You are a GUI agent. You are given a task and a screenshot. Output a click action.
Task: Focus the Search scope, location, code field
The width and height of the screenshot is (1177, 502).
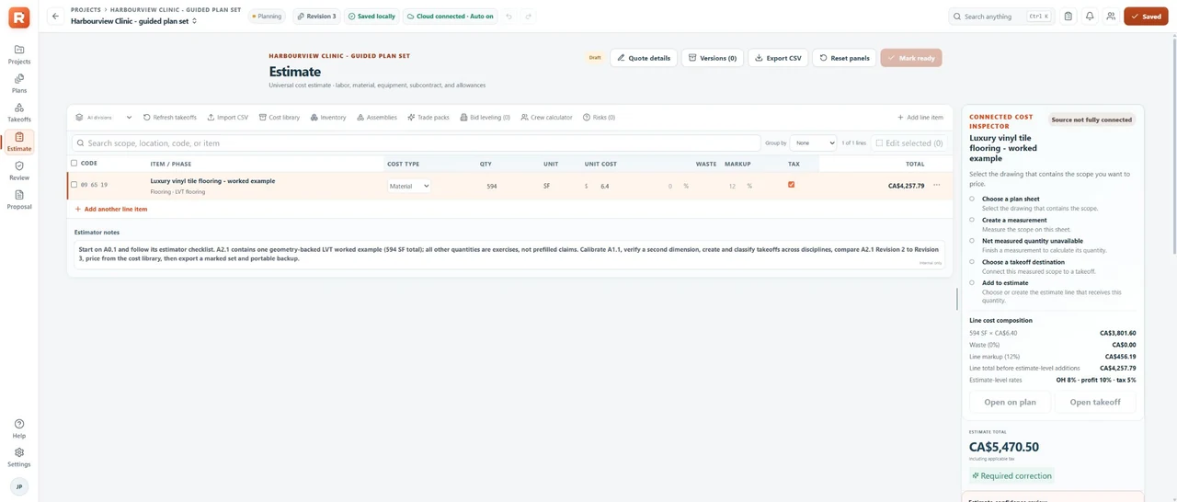(x=417, y=143)
